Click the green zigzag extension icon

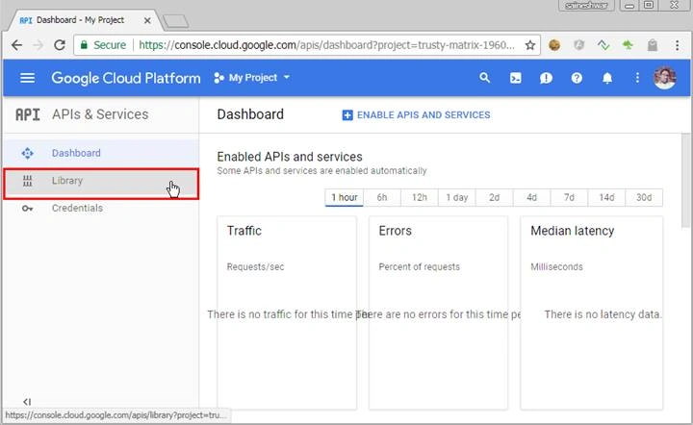click(603, 45)
